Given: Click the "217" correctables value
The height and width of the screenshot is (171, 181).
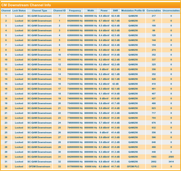Looking at the screenshot, I should pyautogui.click(x=153, y=16).
